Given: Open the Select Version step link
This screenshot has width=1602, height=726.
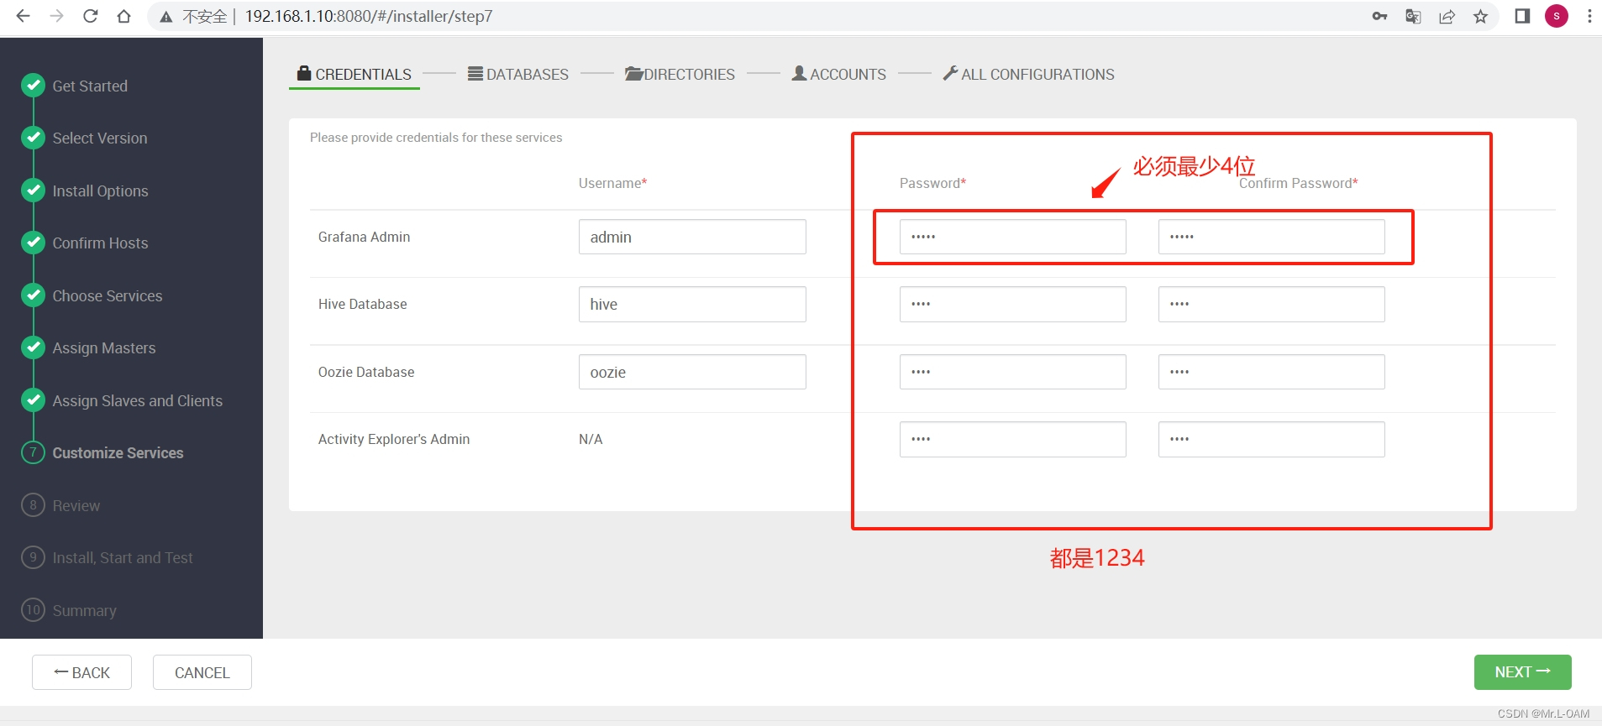Looking at the screenshot, I should 100,138.
